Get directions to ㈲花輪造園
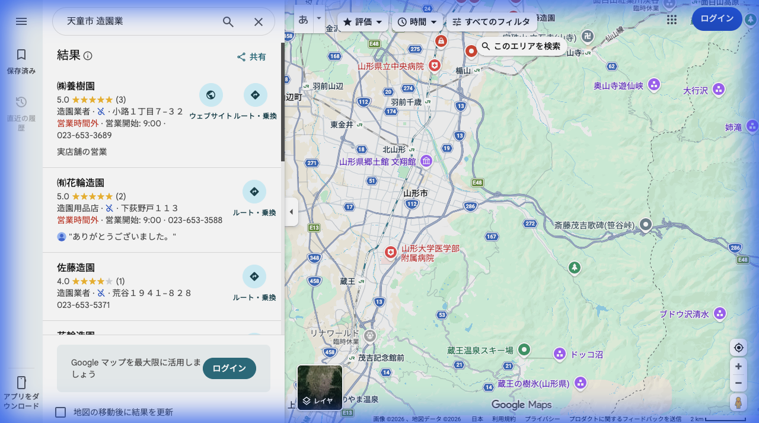The height and width of the screenshot is (423, 759). (254, 192)
